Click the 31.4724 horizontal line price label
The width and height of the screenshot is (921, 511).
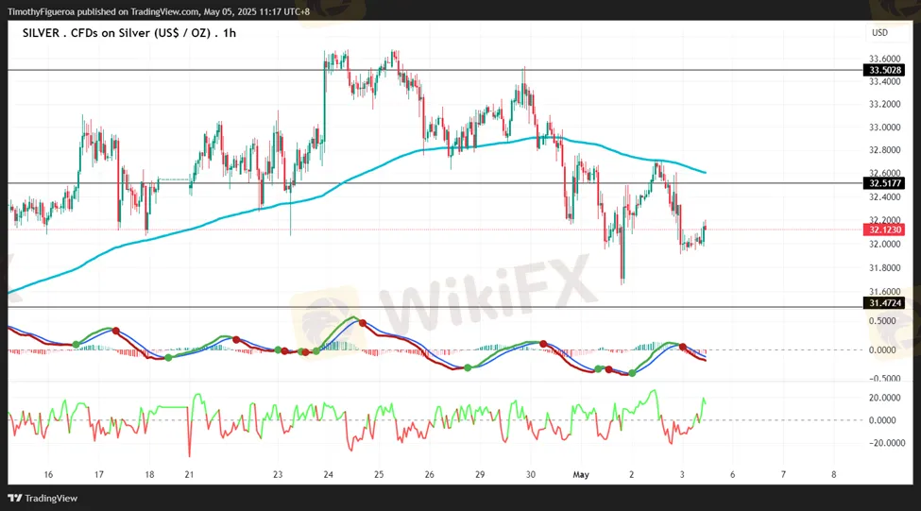tap(885, 303)
